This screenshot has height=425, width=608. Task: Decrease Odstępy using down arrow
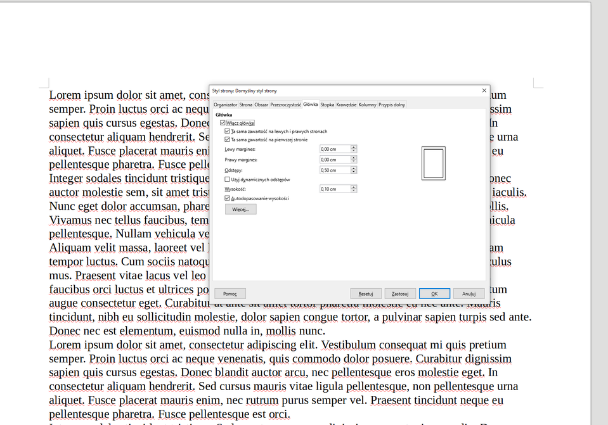[353, 172]
